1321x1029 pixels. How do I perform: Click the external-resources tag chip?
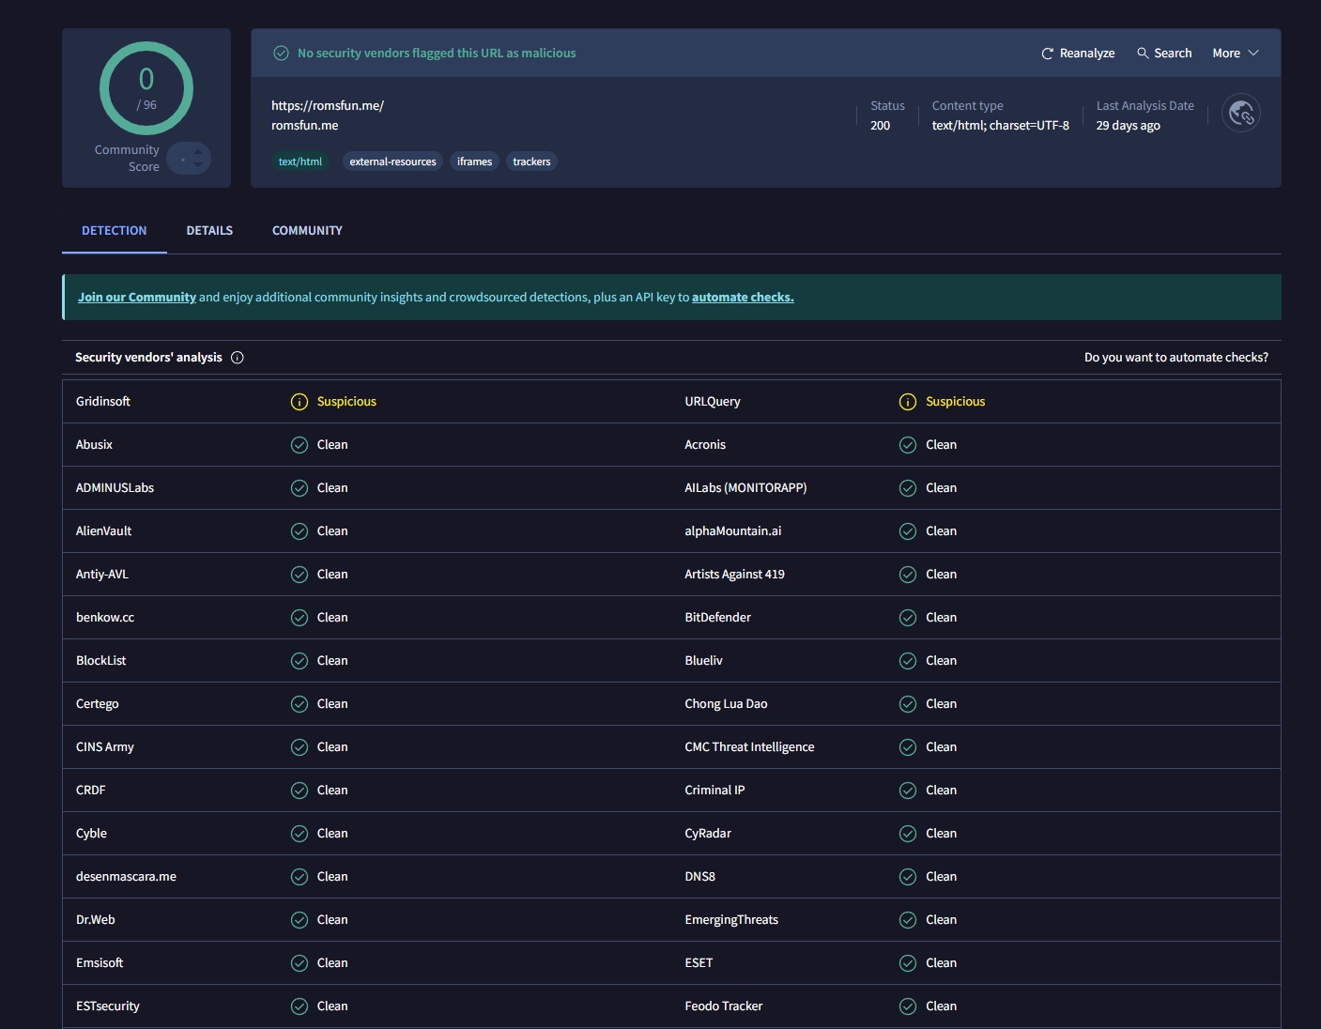(x=392, y=161)
